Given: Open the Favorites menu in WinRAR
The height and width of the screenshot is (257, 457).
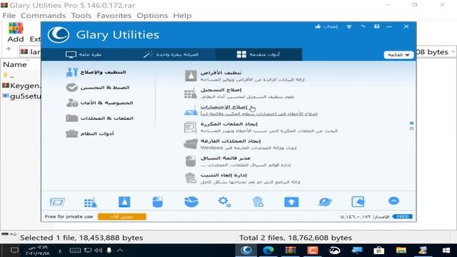Looking at the screenshot, I should coord(114,16).
